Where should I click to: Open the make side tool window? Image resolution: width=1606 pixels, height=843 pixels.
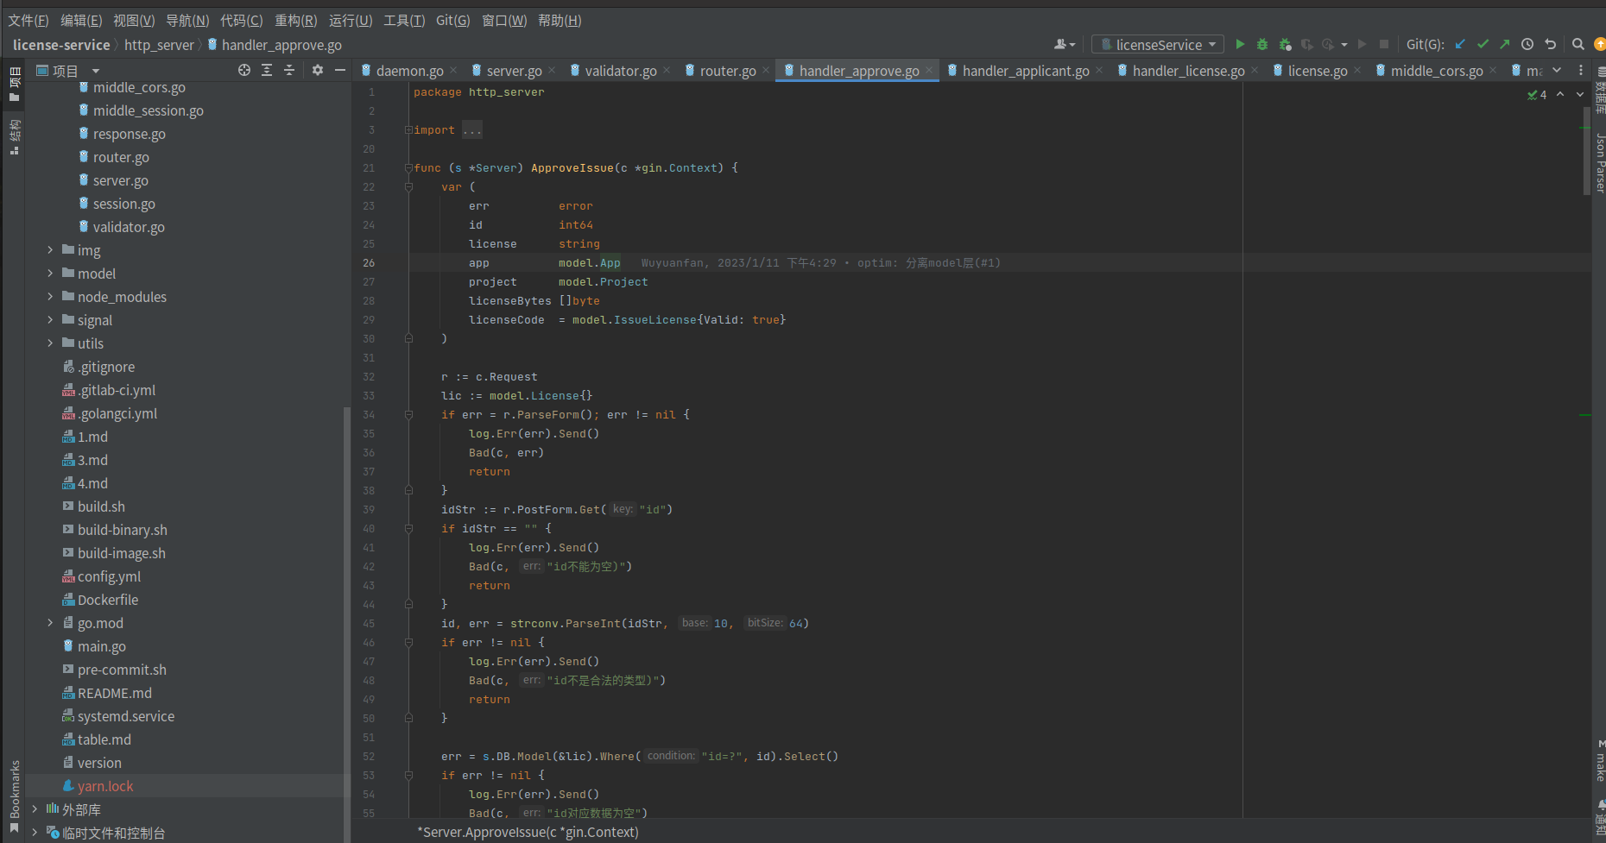(1600, 761)
